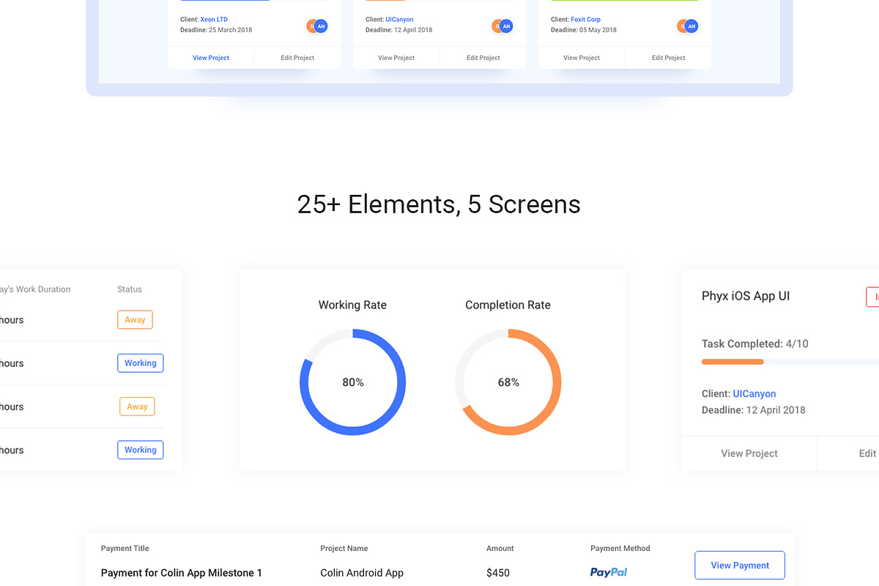Click the Task Completed orange progress bar
Viewport: 879px width, 586px height.
point(732,362)
